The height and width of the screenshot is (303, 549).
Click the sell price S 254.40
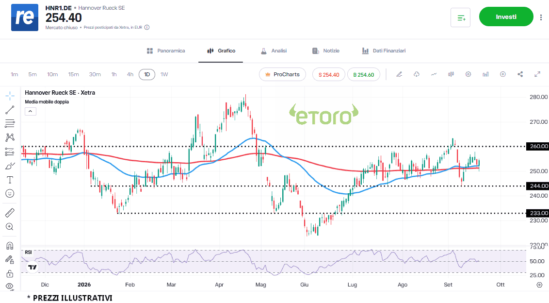tap(328, 74)
